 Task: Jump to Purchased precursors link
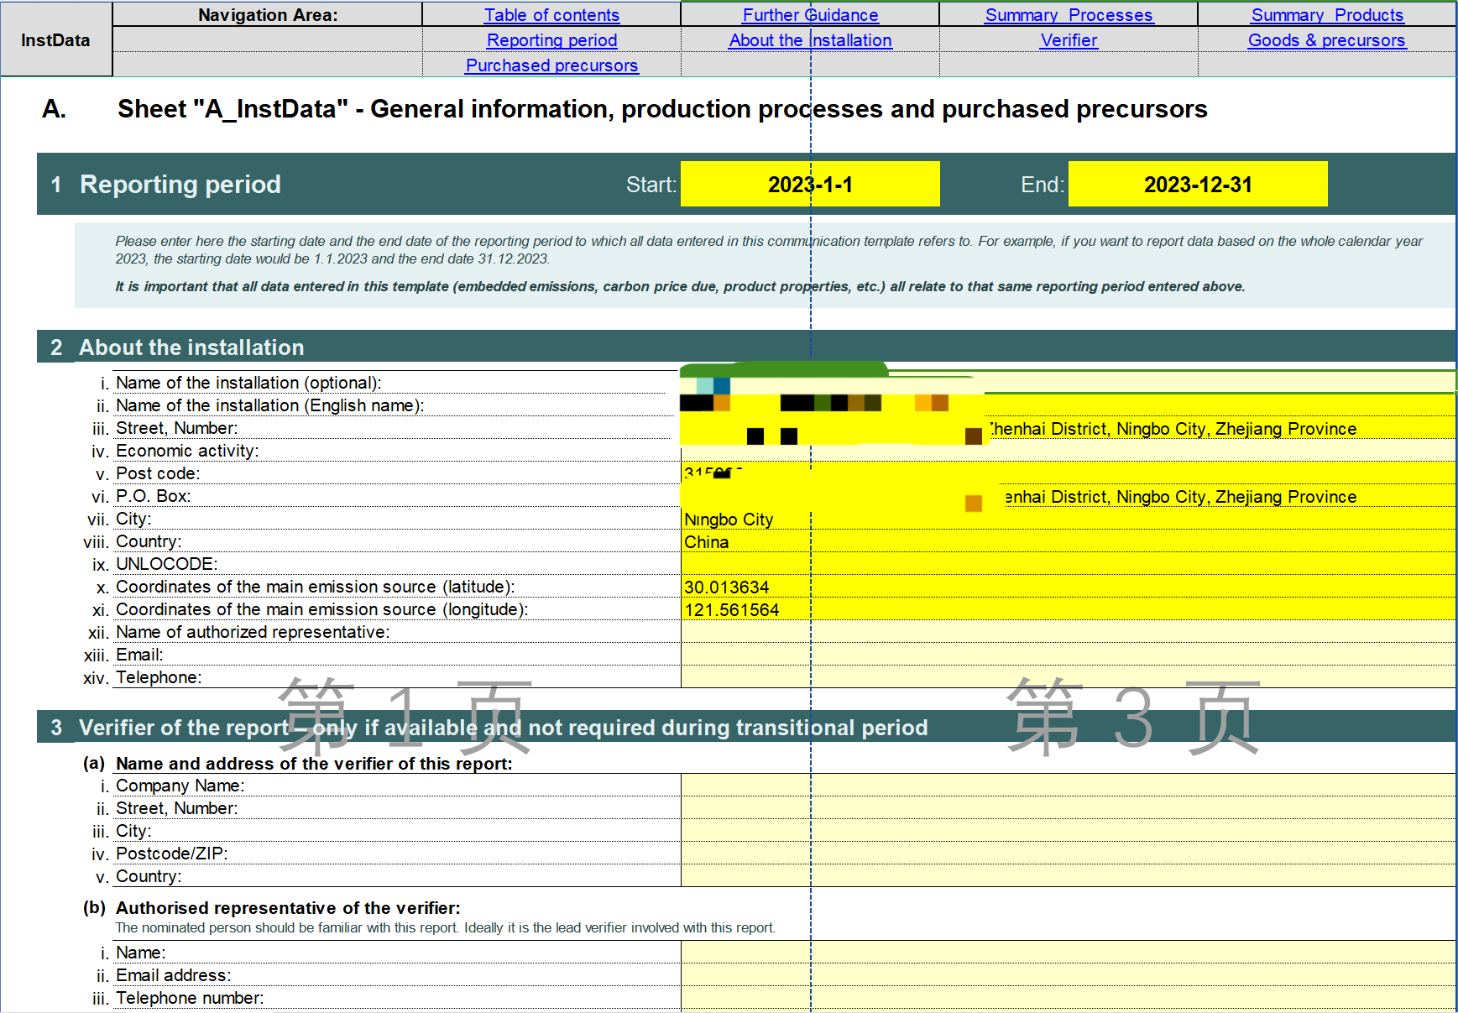(x=551, y=65)
